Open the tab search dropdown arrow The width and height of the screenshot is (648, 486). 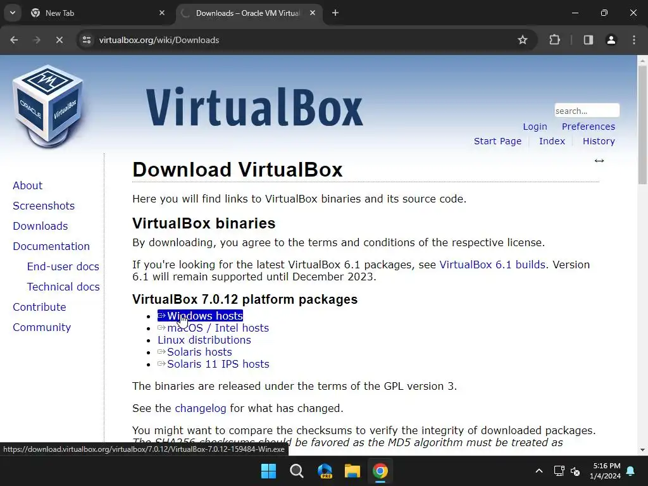click(13, 13)
